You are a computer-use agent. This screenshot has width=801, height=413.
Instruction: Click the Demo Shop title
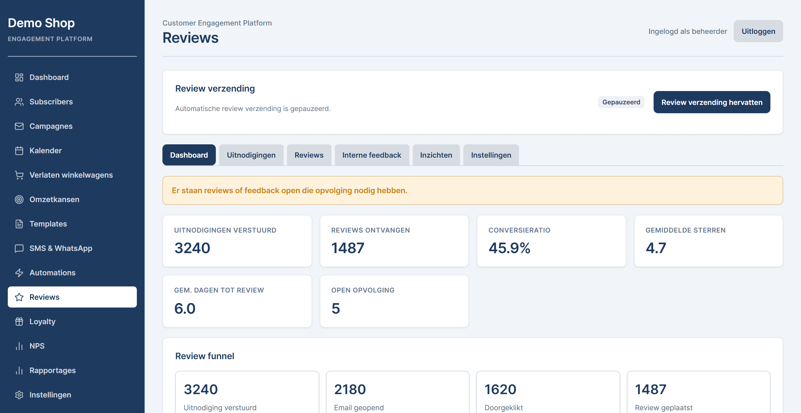(41, 23)
